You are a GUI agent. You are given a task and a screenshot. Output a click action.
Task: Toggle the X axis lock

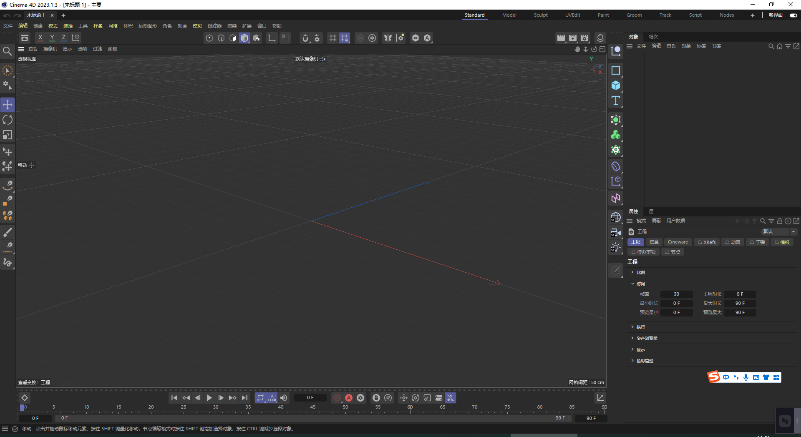point(40,38)
